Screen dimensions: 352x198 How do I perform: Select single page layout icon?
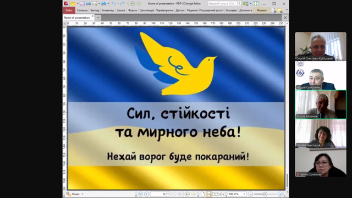tap(202, 194)
